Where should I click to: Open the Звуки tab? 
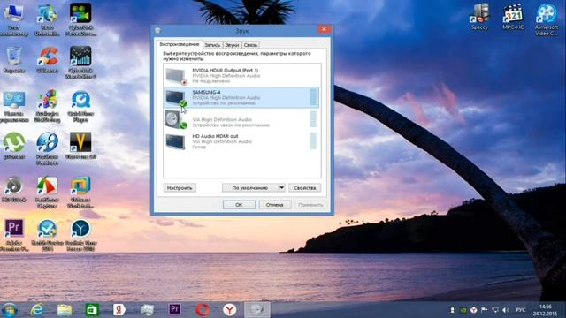(232, 45)
